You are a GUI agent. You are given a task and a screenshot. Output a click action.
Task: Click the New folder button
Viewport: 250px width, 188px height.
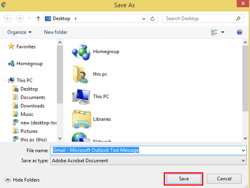tap(56, 32)
